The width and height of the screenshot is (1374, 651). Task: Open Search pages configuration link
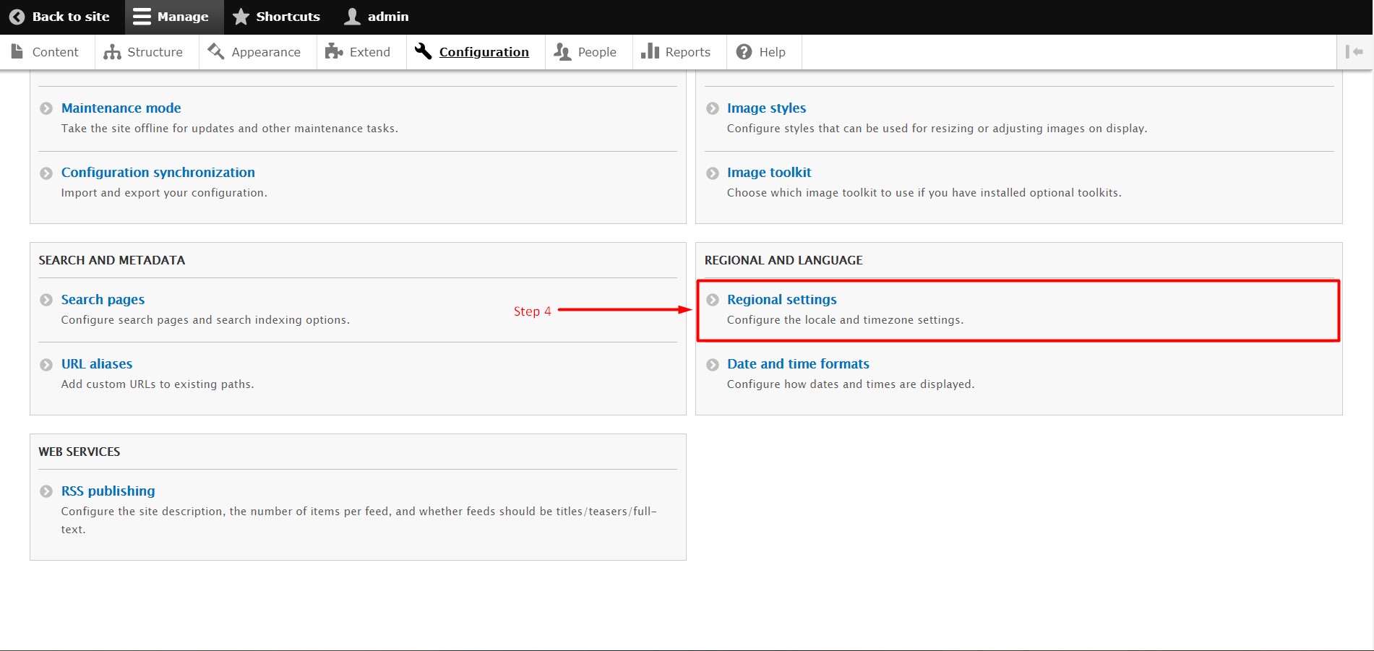(103, 299)
